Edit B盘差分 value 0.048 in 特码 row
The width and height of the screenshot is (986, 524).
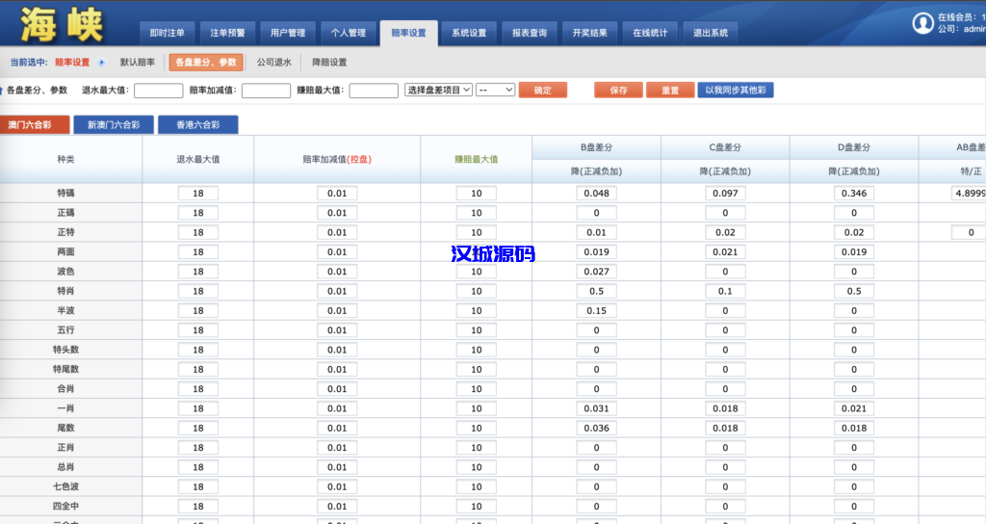pos(596,193)
